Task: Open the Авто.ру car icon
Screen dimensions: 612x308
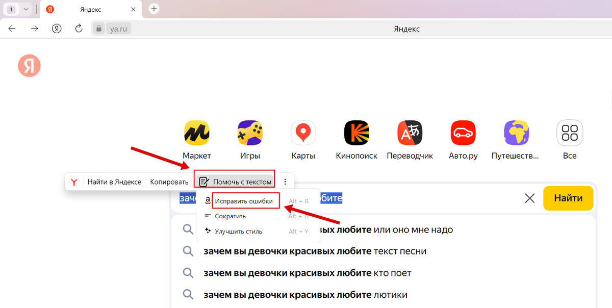Action: [463, 133]
